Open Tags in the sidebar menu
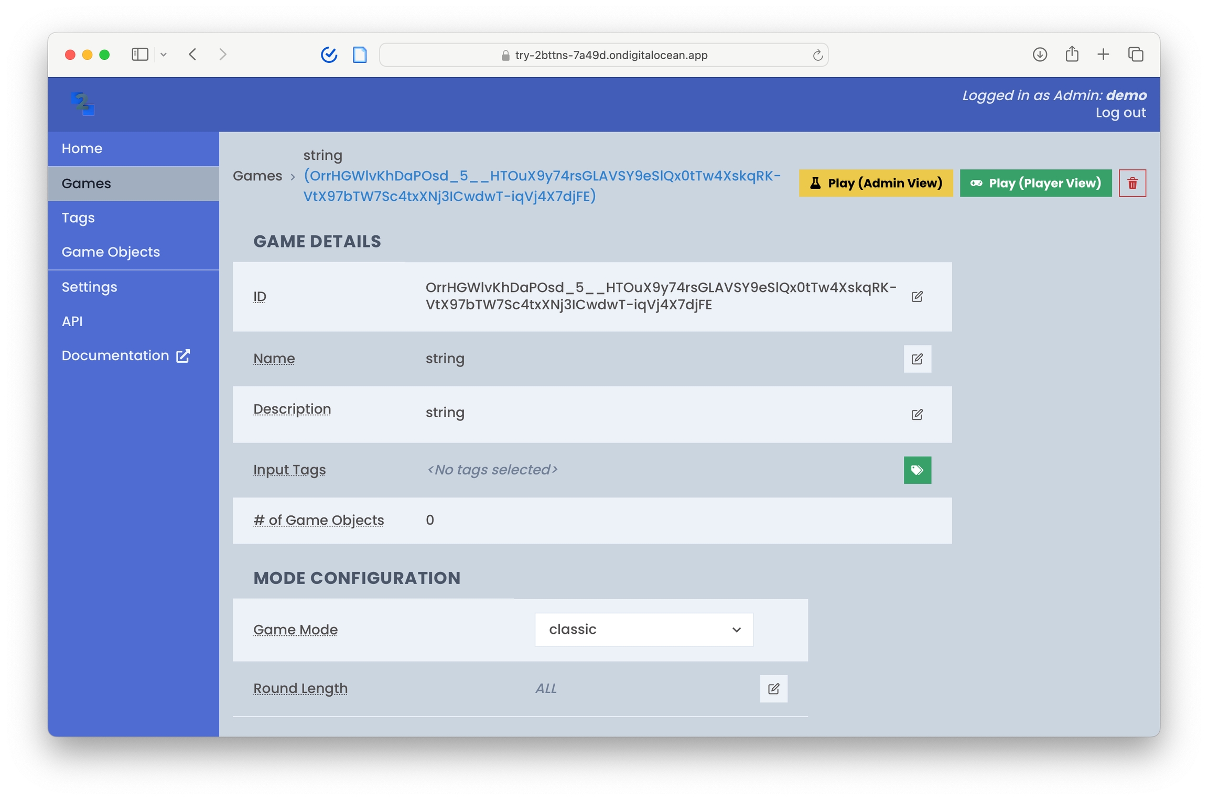Image resolution: width=1208 pixels, height=800 pixels. coord(78,218)
